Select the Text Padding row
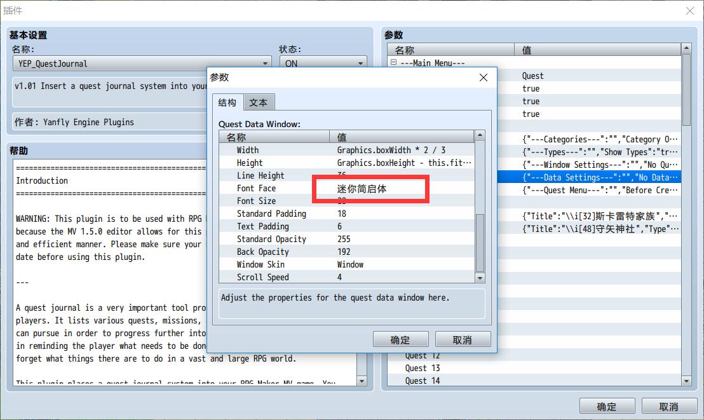The height and width of the screenshot is (420, 704). [347, 226]
